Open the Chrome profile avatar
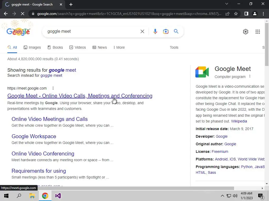 pos(255,14)
